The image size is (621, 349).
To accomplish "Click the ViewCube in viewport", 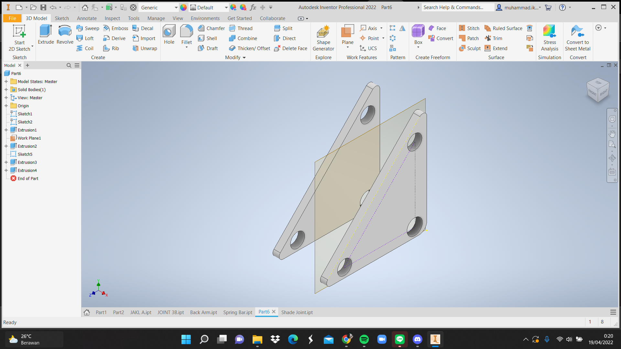I will coord(597,90).
